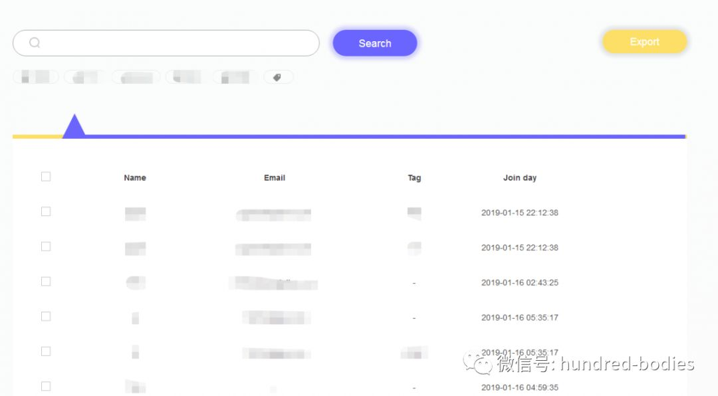
Task: Check the box for the first 05:35:17 row
Action: click(x=46, y=317)
